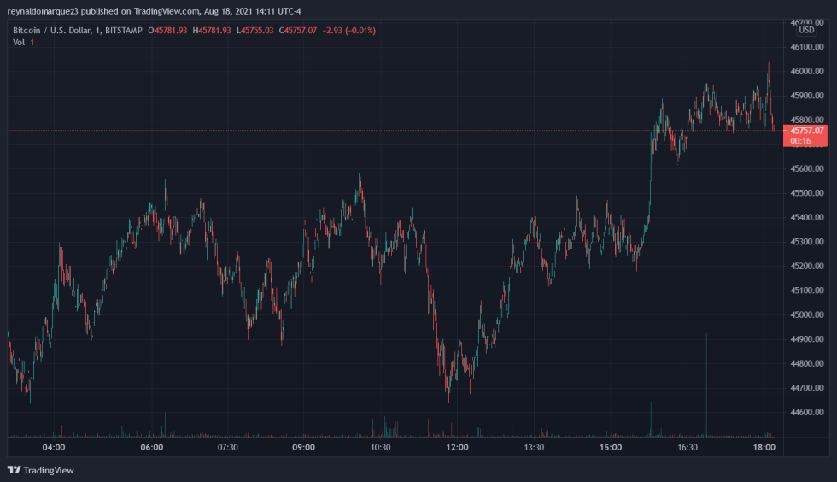Select the 04:00 time axis label

pyautogui.click(x=54, y=447)
